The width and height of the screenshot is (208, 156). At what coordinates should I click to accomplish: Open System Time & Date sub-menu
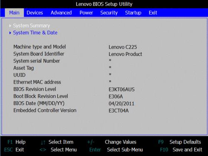coord(35,33)
